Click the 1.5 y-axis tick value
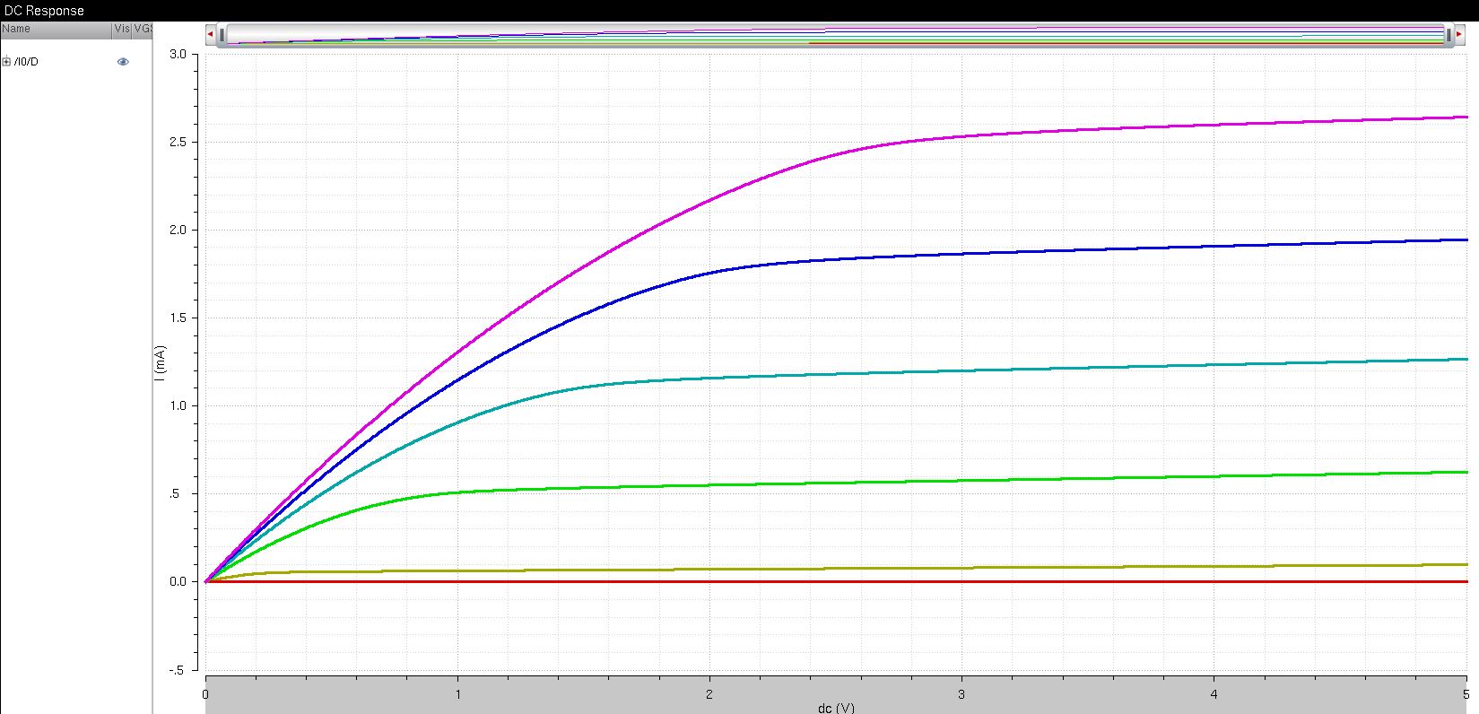 point(178,318)
